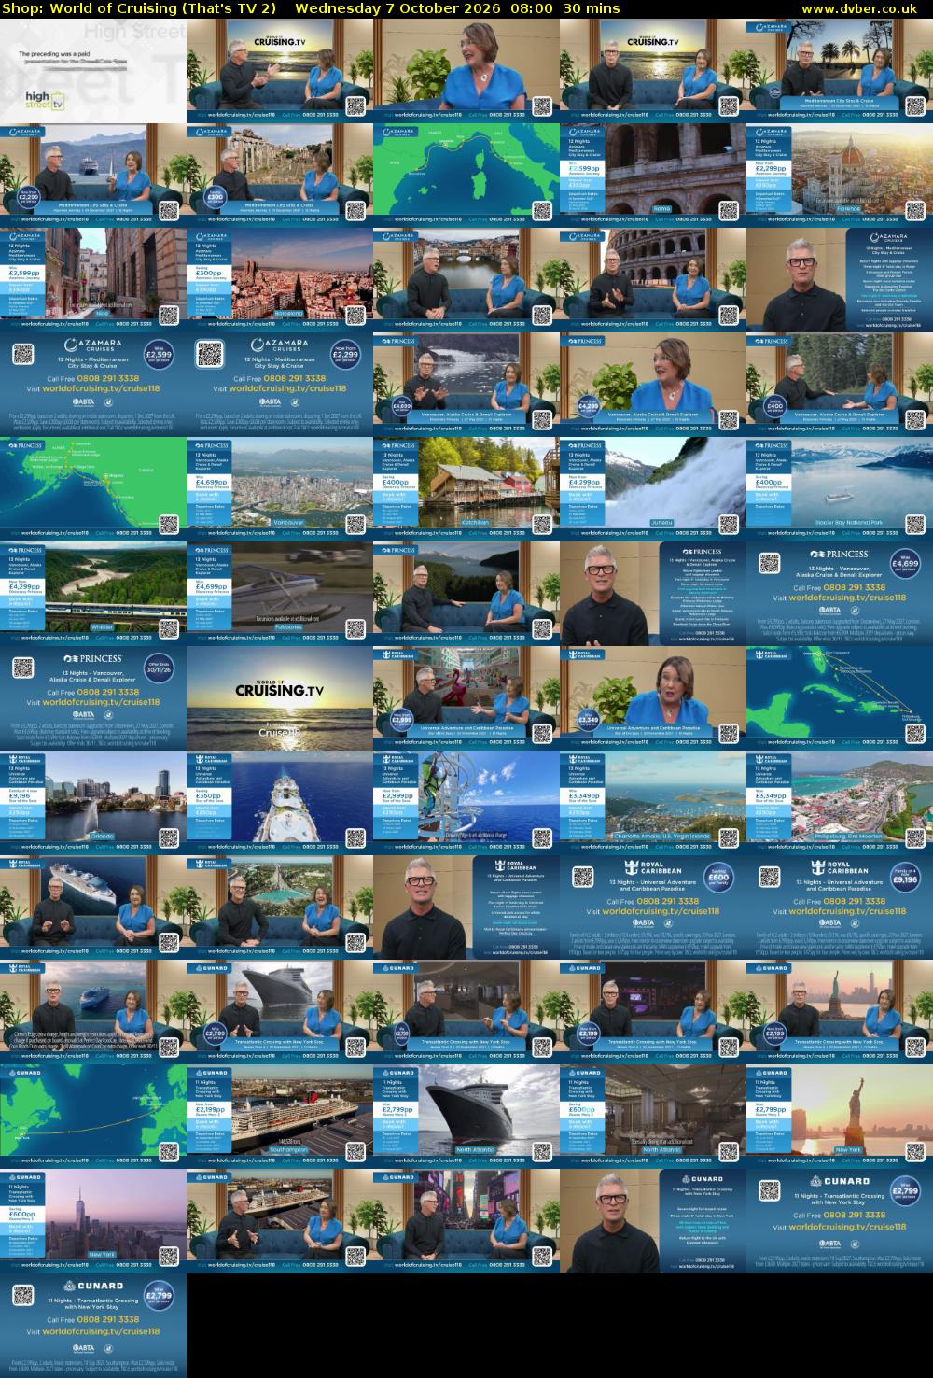Select the "Shop: World of Cruising (That's TV 2)" title

tap(140, 8)
